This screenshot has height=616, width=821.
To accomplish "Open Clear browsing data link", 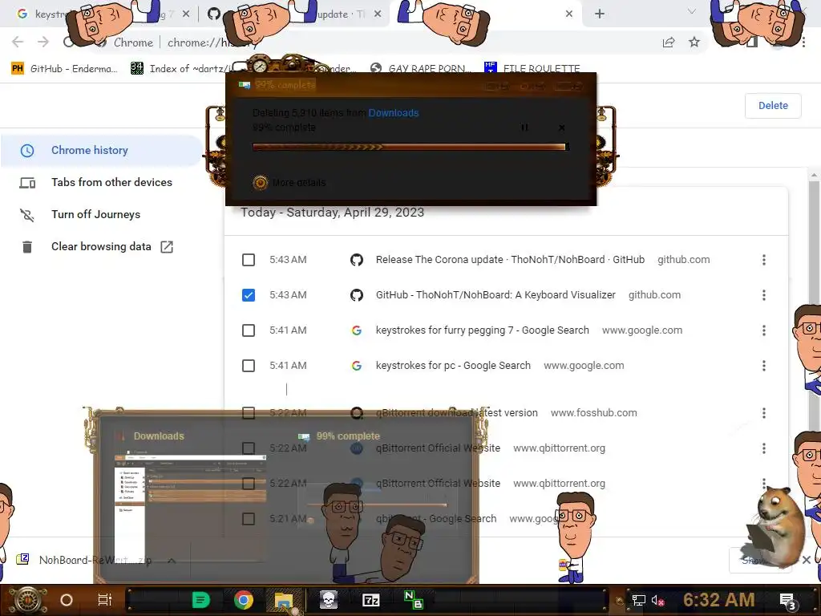I will point(102,247).
